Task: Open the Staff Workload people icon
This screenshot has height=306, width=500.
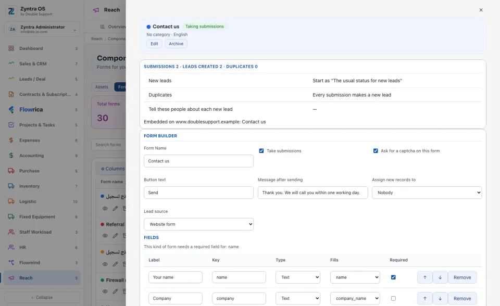Action: pos(11,232)
